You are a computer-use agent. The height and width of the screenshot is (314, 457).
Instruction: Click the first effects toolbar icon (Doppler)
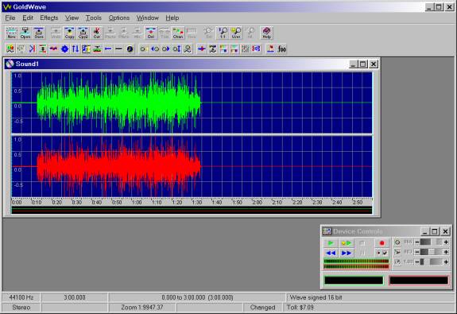coord(10,49)
